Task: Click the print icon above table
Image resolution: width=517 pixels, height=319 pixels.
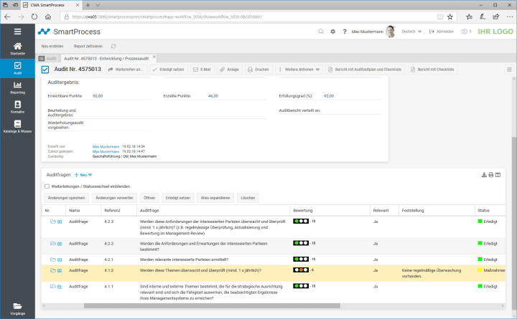Action: (491, 175)
